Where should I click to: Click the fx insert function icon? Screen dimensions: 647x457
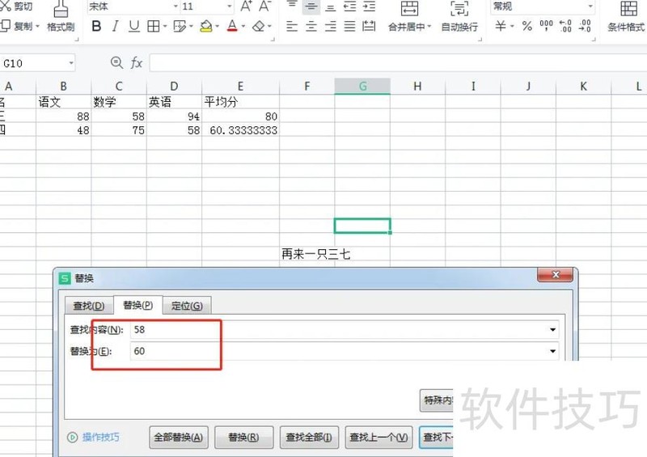tap(136, 63)
